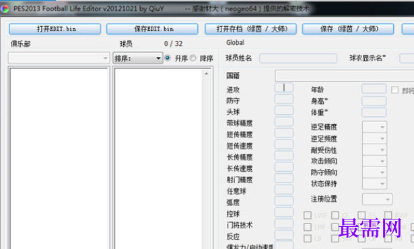Image resolution: width=414 pixels, height=249 pixels.
Task: Click the 打开EDIT.bin button
Action: [55, 29]
